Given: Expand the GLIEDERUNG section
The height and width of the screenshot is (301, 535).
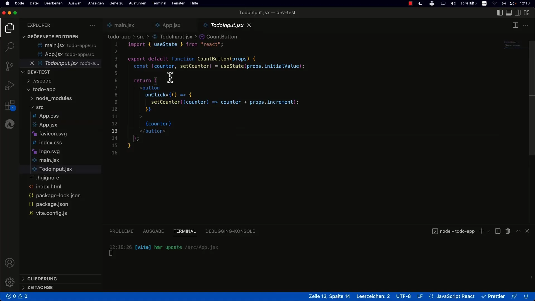Looking at the screenshot, I should coord(42,279).
